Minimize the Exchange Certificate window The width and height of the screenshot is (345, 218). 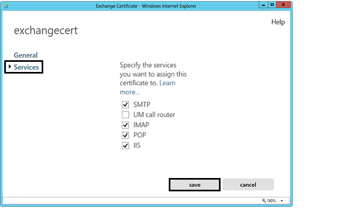tap(263, 5)
